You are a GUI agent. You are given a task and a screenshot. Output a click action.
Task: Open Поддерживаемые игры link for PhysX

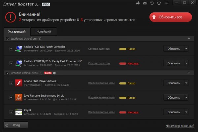click(101, 112)
